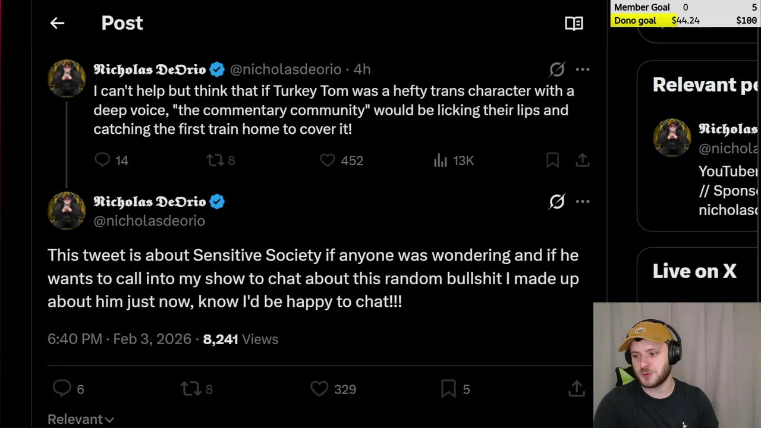Click Nicholas DeOrio name on main post
This screenshot has width=761, height=428.
point(150,202)
